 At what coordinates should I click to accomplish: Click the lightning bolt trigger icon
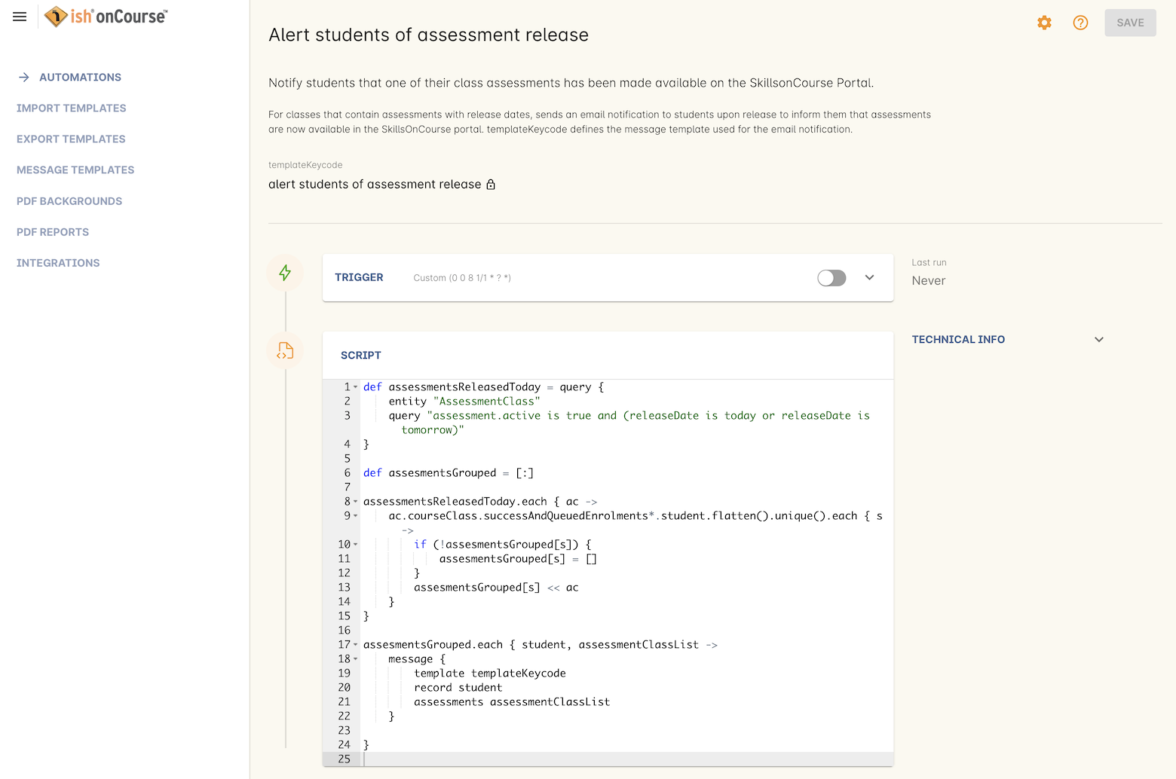coord(285,273)
